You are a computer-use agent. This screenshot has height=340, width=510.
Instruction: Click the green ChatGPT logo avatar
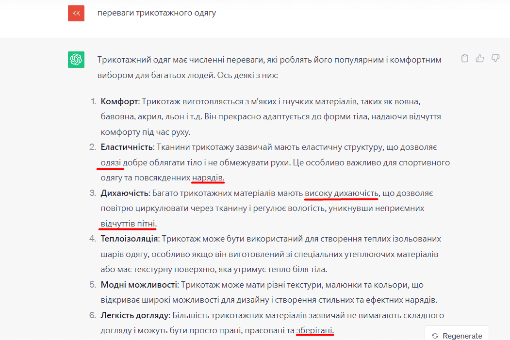76,60
